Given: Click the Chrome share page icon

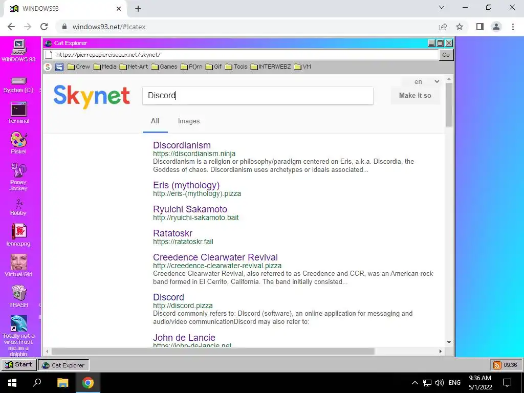Looking at the screenshot, I should click(443, 27).
